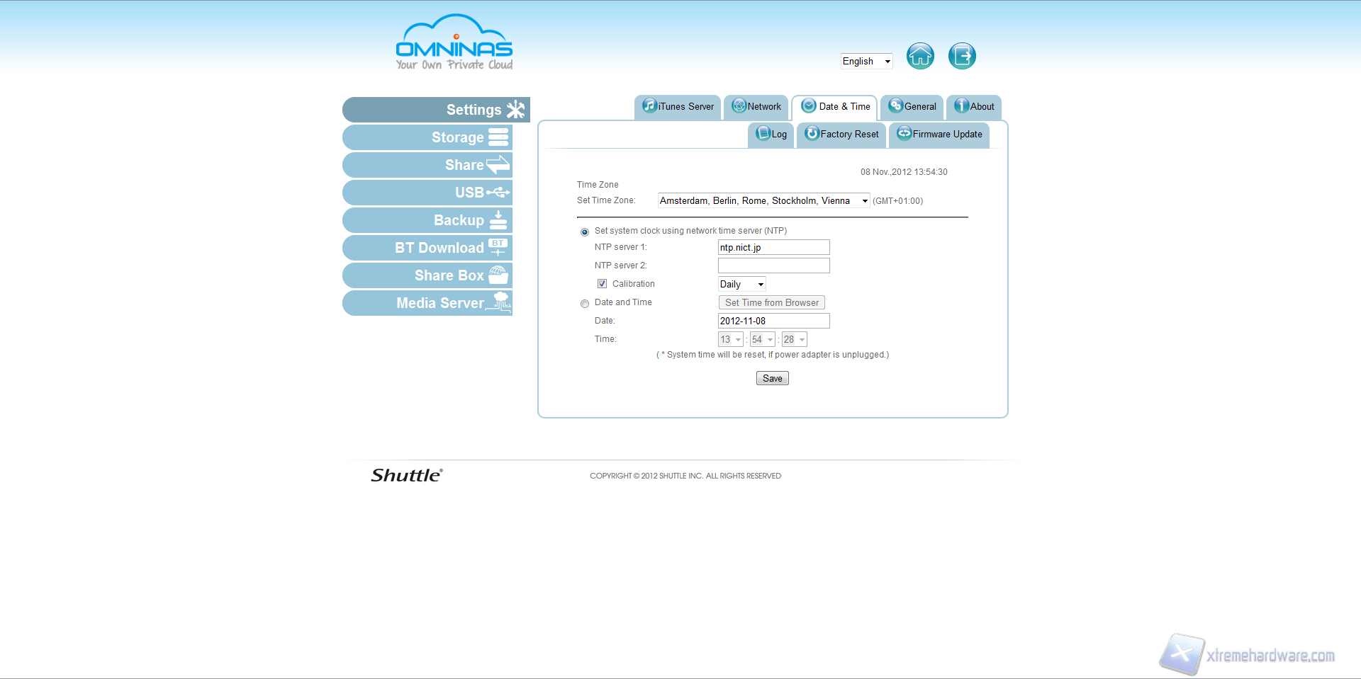Open the Factory Reset tab

point(841,135)
